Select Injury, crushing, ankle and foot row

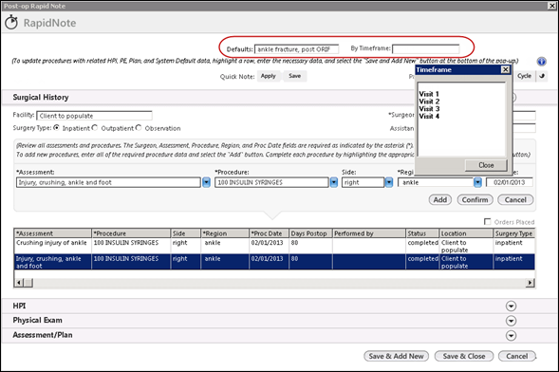coord(273,262)
